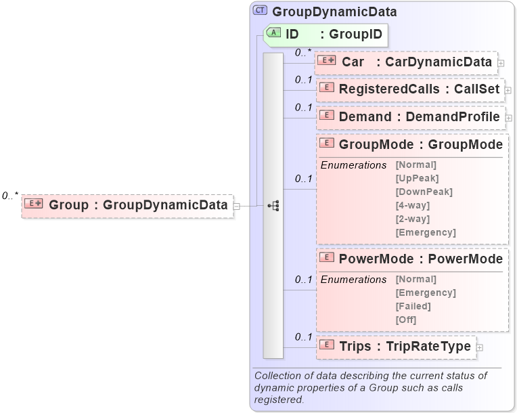Click the attribute icon next to ID
This screenshot has width=517, height=413.
273,32
